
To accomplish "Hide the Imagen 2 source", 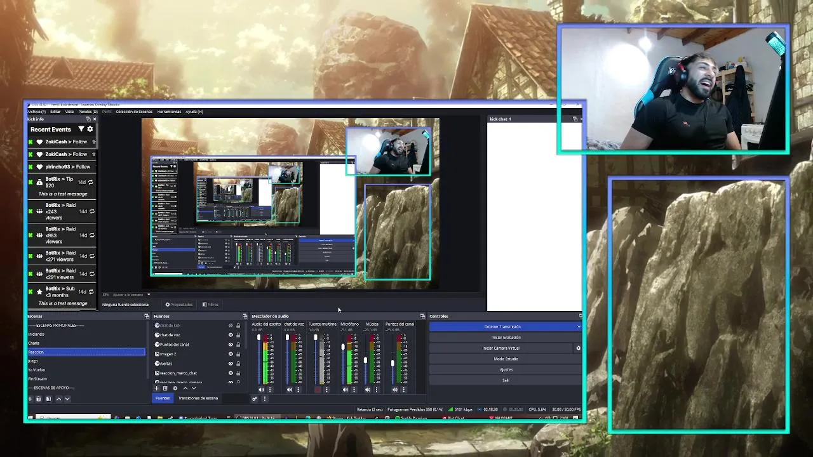I will click(231, 354).
